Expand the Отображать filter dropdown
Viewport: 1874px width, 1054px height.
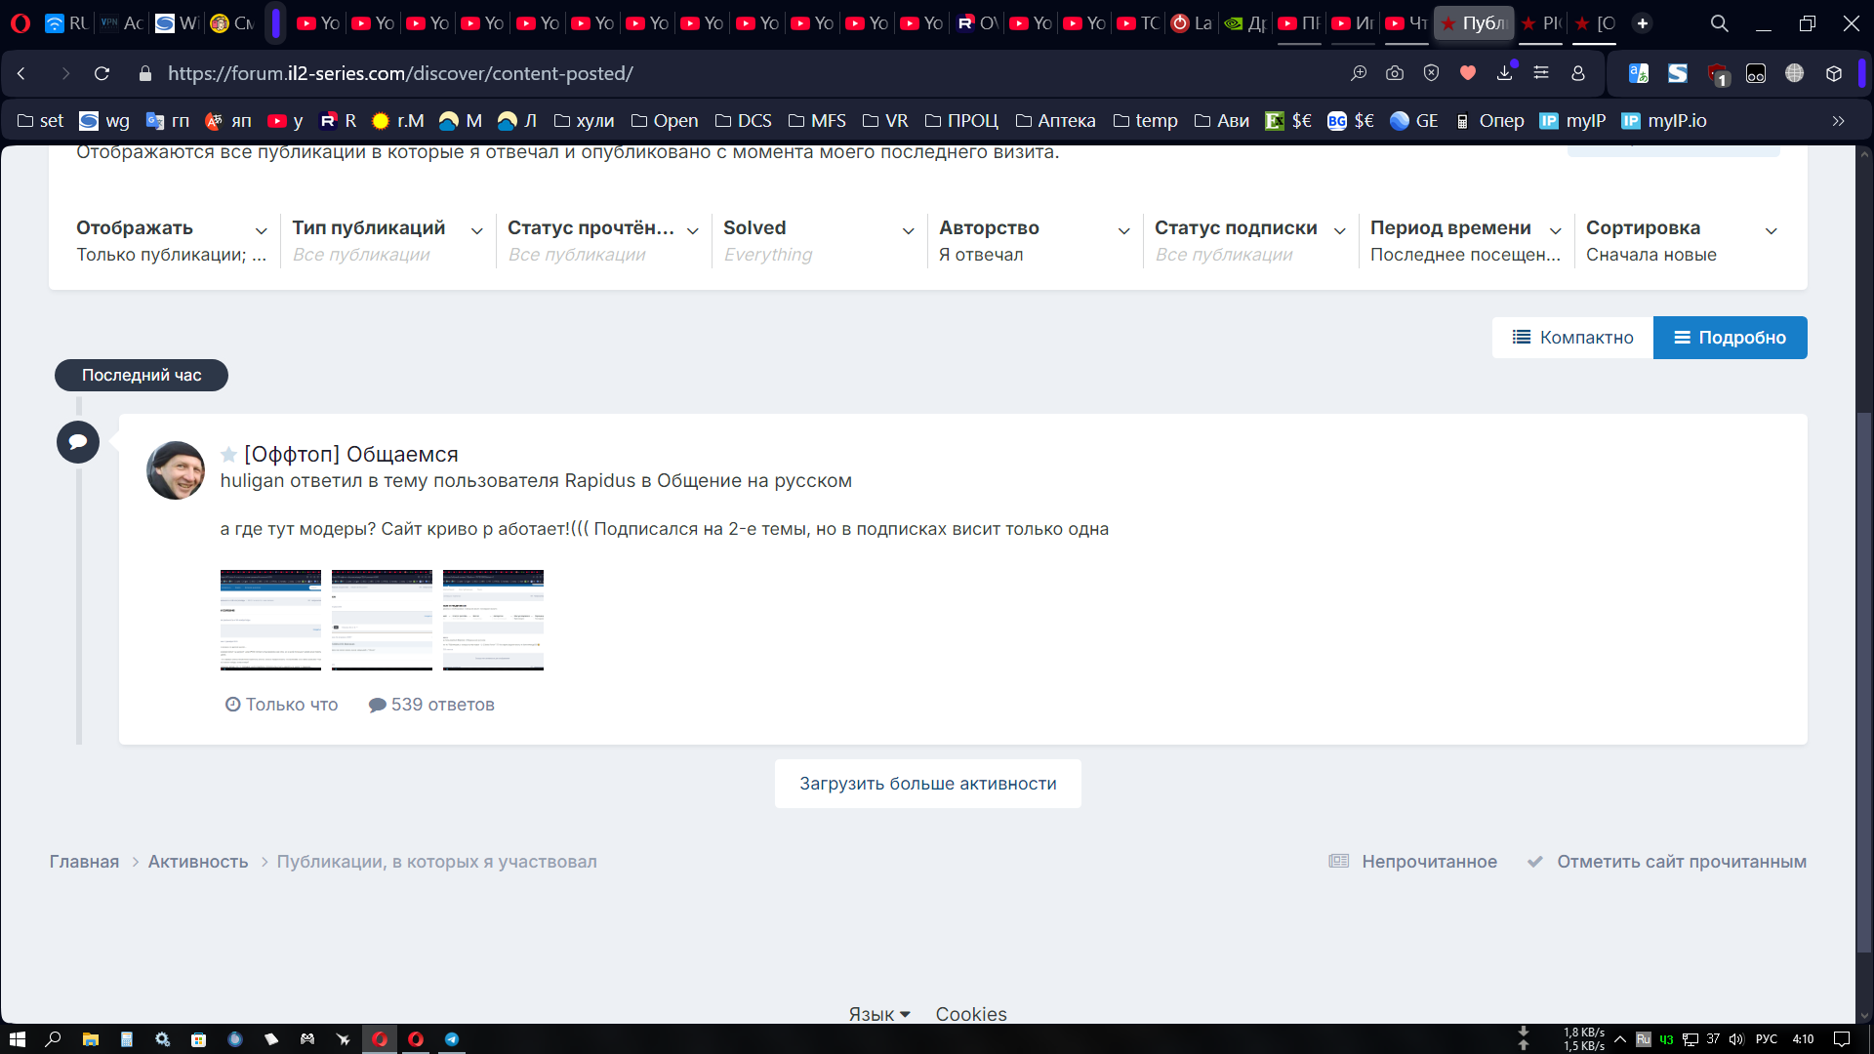172,240
